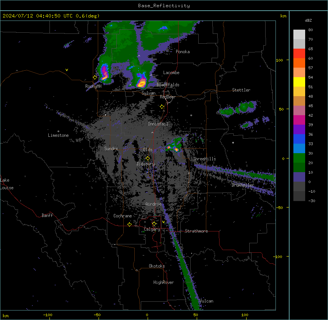Click the Stettler city label
Image resolution: width=328 pixels, height=320 pixels.
point(241,90)
